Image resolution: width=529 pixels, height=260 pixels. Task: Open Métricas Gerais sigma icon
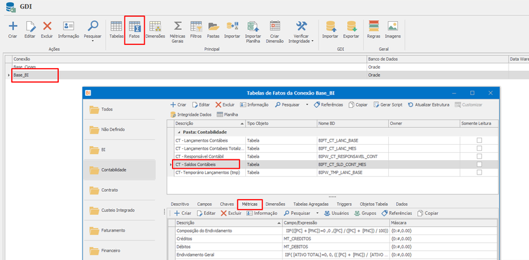pos(177,32)
